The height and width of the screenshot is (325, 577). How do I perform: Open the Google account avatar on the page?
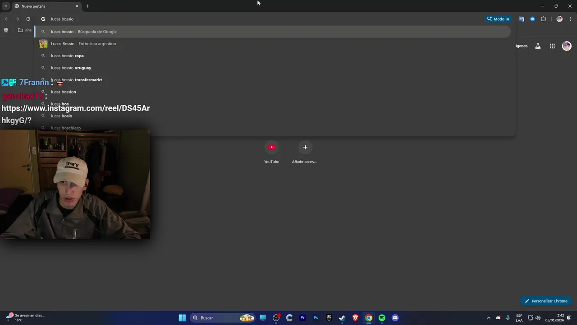point(567,46)
